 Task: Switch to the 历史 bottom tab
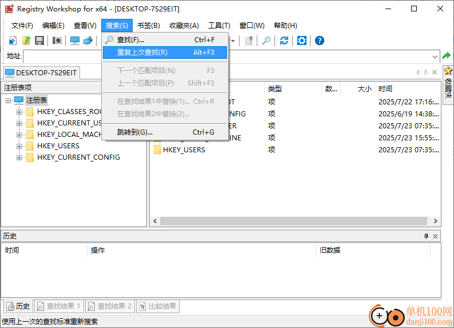coord(18,306)
